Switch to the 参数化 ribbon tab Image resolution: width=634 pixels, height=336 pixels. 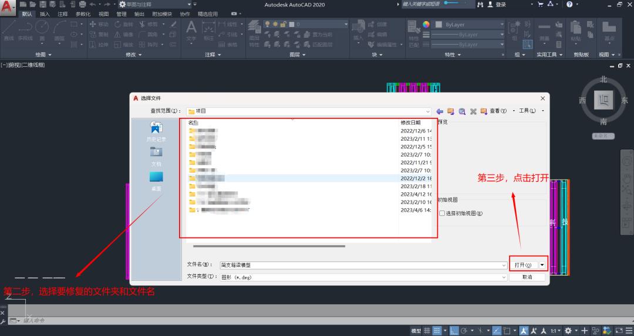point(83,14)
